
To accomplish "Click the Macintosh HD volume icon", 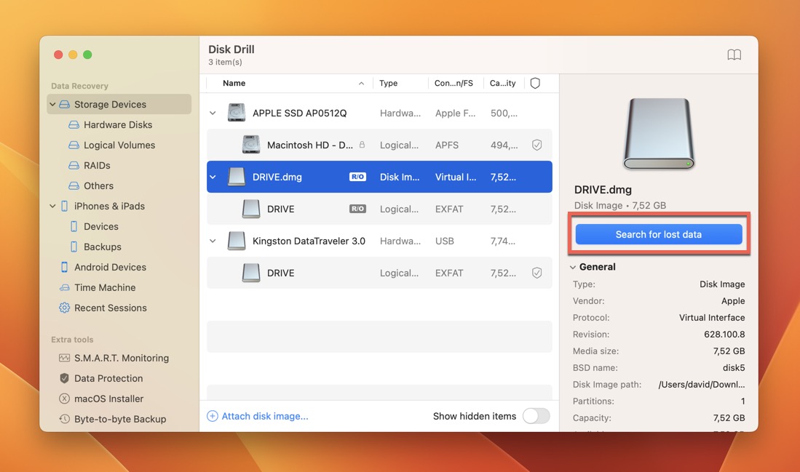I will coord(251,145).
